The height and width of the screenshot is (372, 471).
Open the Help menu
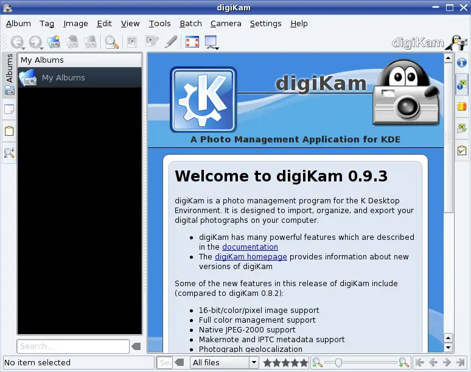[299, 23]
